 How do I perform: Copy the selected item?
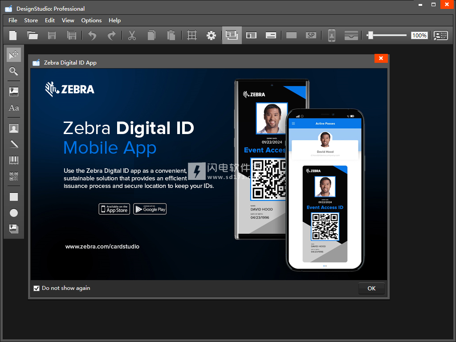tap(151, 36)
